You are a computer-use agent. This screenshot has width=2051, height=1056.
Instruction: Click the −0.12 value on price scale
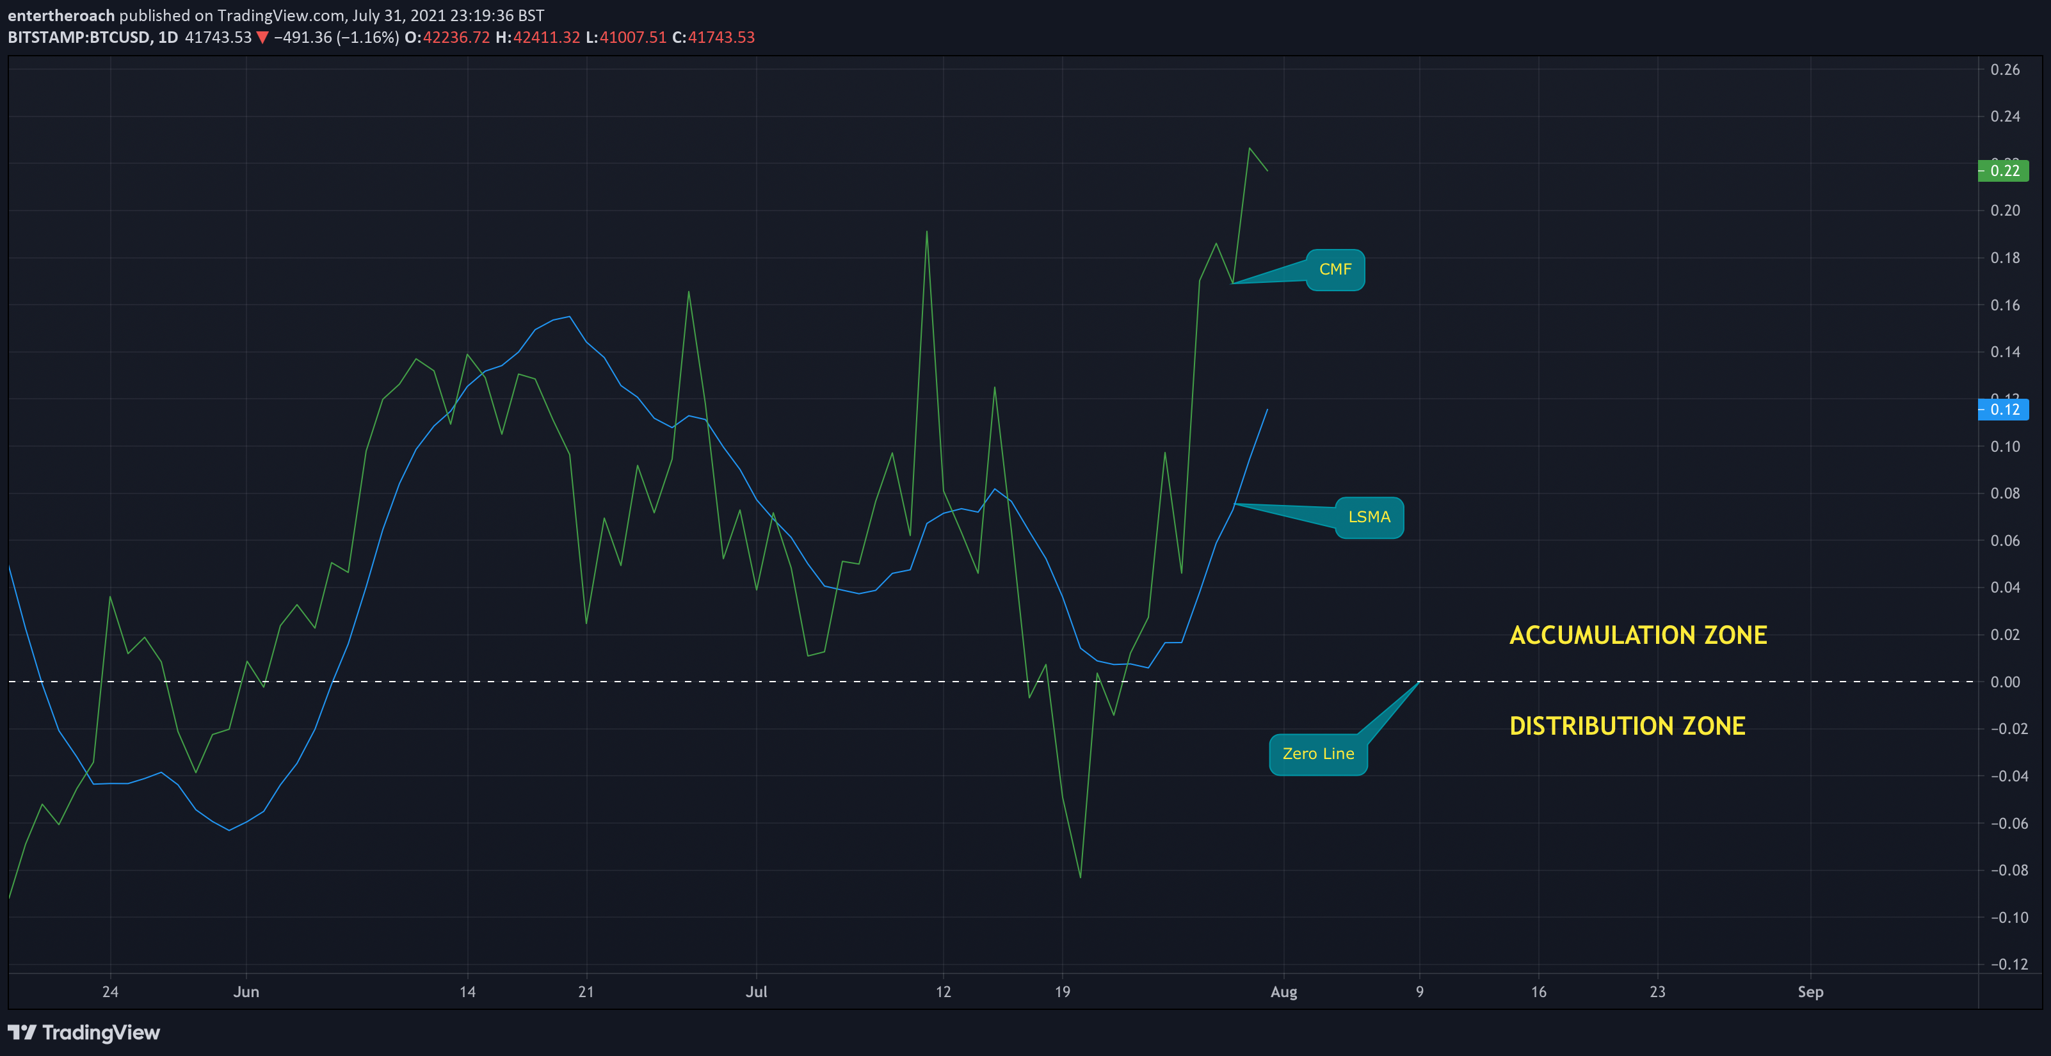[x=2009, y=964]
